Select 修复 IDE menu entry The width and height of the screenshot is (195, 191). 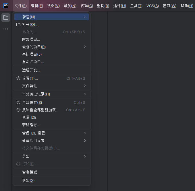click(x=51, y=117)
